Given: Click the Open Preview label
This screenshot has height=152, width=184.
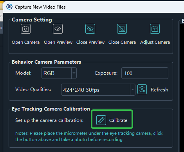Looking at the screenshot, I should 58,42.
